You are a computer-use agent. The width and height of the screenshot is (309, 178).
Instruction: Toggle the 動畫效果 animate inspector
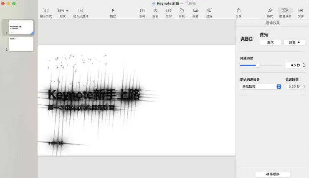tap(285, 13)
